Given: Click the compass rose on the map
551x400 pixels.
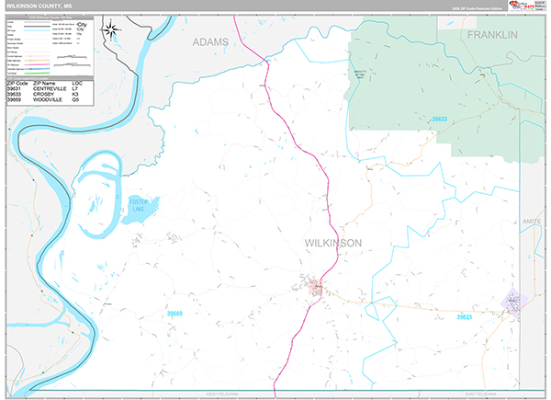Looking at the screenshot, I should tap(111, 29).
